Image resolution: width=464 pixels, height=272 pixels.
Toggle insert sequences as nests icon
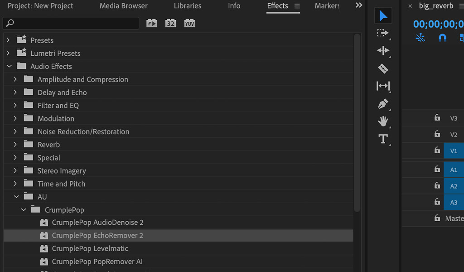[420, 38]
